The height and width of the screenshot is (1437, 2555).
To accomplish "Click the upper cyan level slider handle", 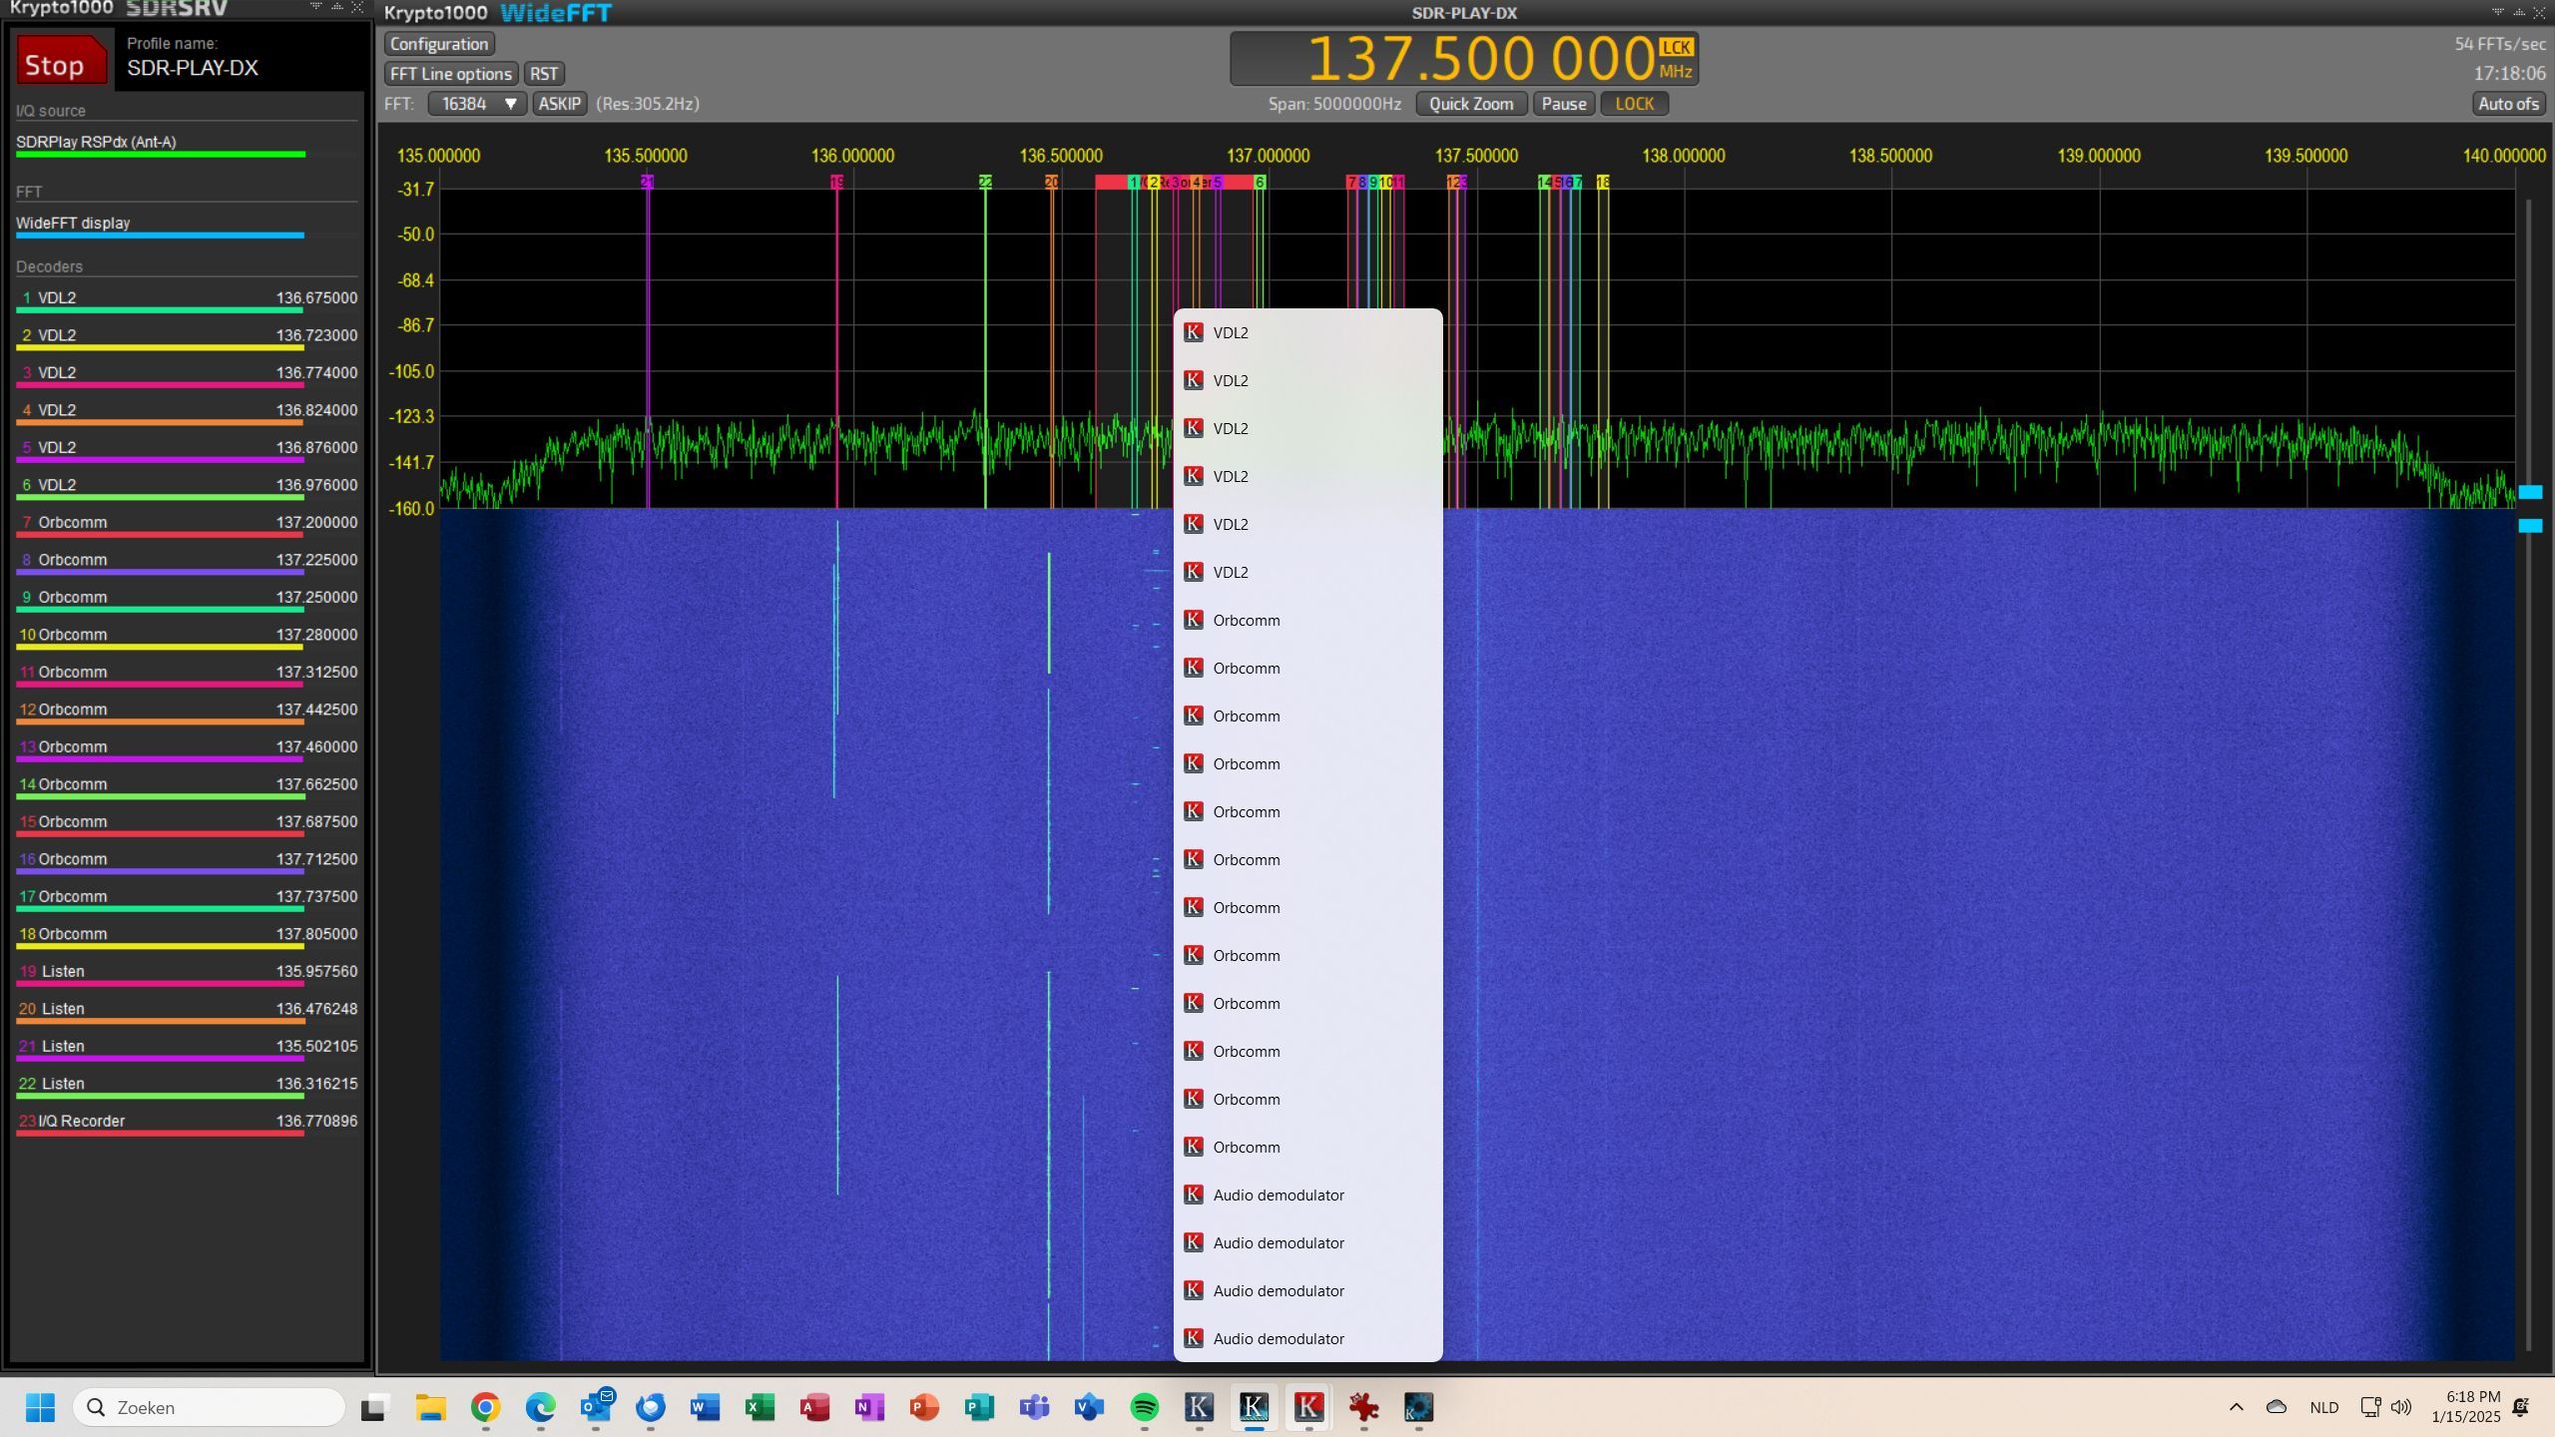I will 2530,492.
